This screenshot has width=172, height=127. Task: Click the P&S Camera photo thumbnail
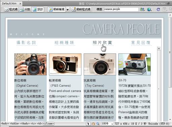[x=65, y=64]
